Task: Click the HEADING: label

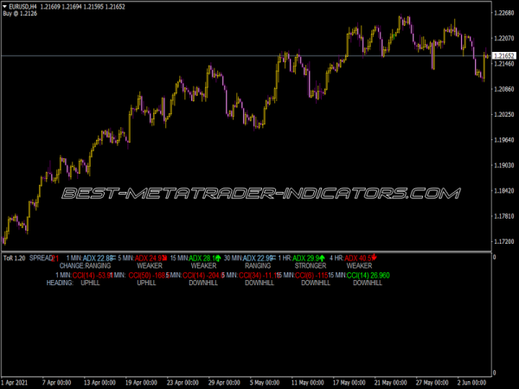Action: pyautogui.click(x=60, y=283)
